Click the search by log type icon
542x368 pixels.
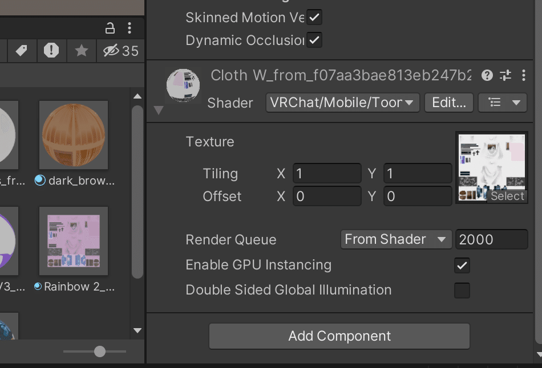click(x=51, y=51)
